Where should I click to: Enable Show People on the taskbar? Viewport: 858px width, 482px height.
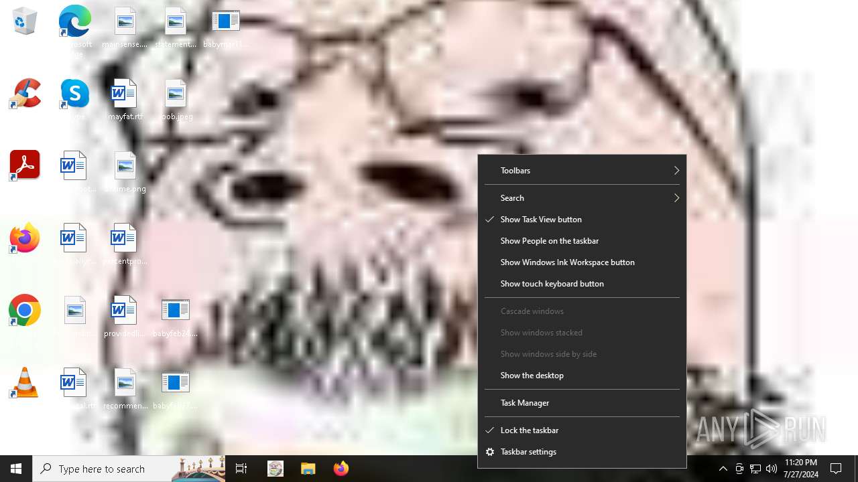pyautogui.click(x=582, y=241)
